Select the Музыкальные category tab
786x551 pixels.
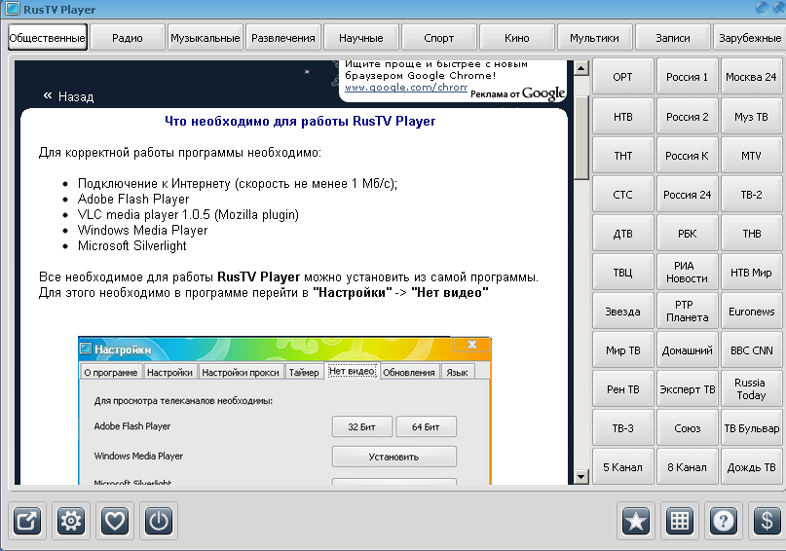coord(205,38)
